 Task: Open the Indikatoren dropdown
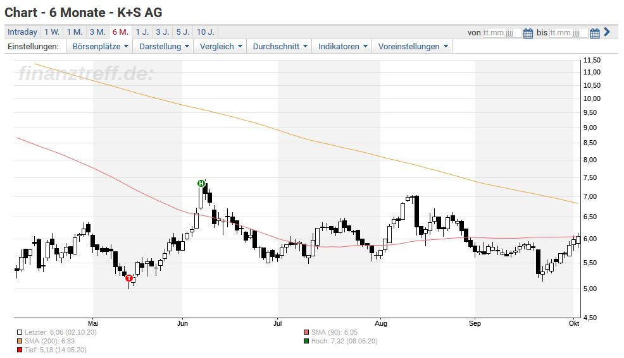tap(342, 47)
